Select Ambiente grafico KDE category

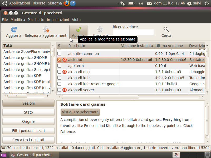[x=26, y=76]
